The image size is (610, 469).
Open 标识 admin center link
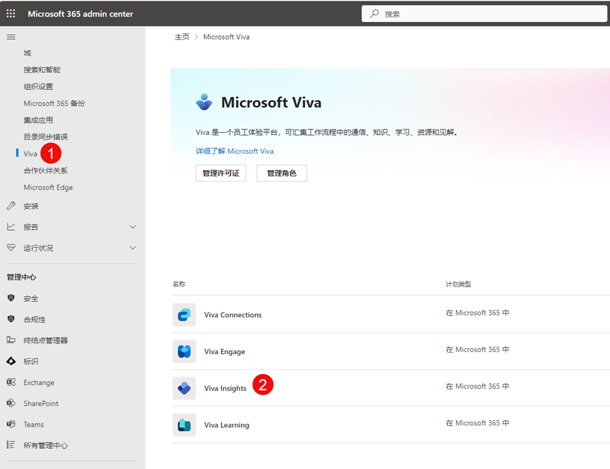(31, 361)
